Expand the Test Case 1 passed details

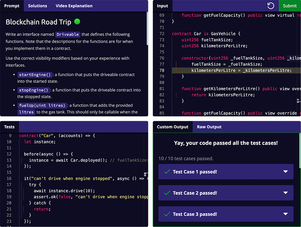[285, 172]
